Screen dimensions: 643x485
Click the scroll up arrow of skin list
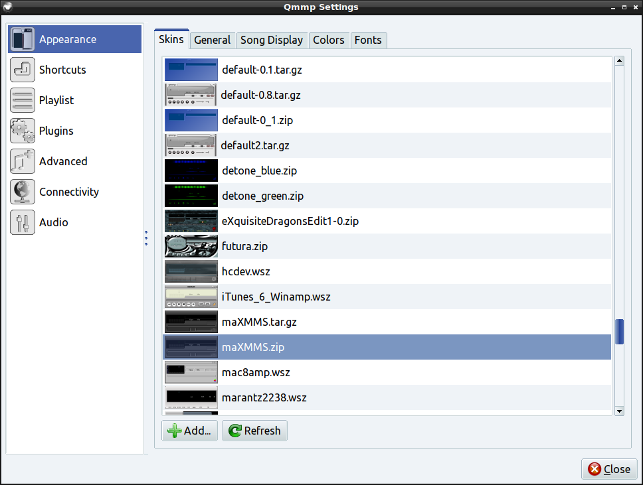pos(619,61)
